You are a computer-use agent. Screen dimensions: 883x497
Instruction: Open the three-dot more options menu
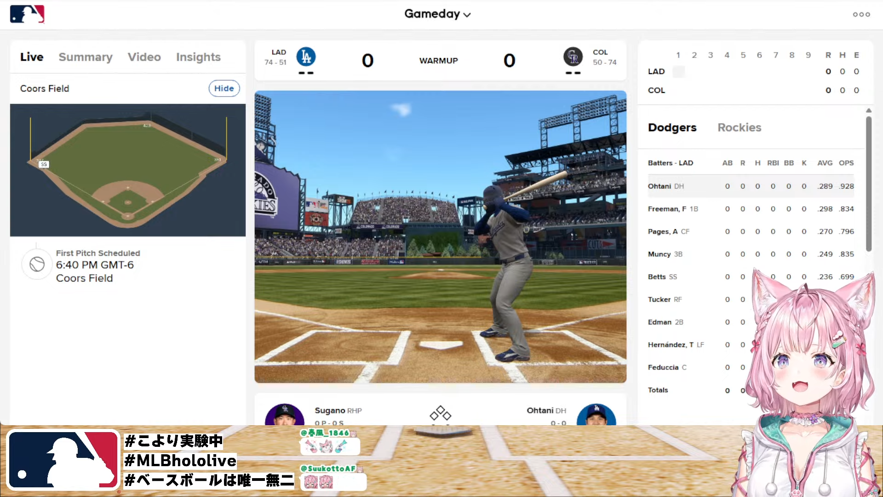click(x=861, y=14)
